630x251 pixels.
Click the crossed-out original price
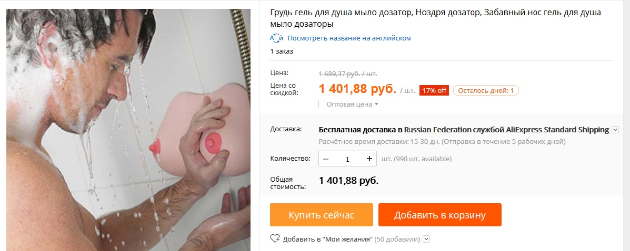point(347,74)
